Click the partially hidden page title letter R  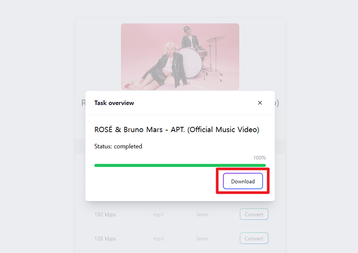click(83, 103)
